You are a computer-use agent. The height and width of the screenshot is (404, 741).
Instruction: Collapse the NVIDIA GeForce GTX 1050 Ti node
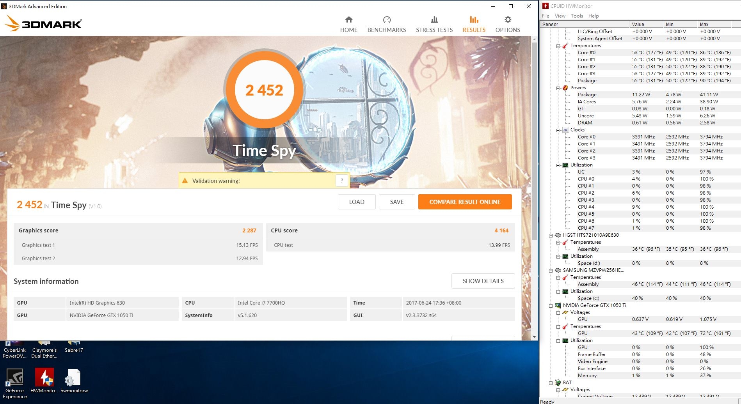coord(551,306)
